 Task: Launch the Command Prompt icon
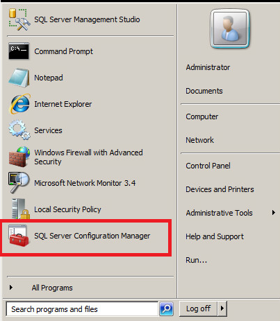point(19,51)
